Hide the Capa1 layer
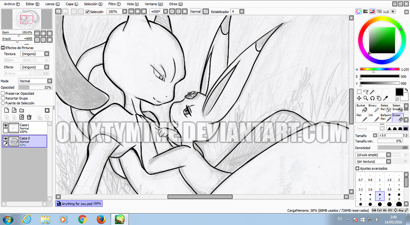Image resolution: width=410 pixels, height=225 pixels. pyautogui.click(x=5, y=125)
